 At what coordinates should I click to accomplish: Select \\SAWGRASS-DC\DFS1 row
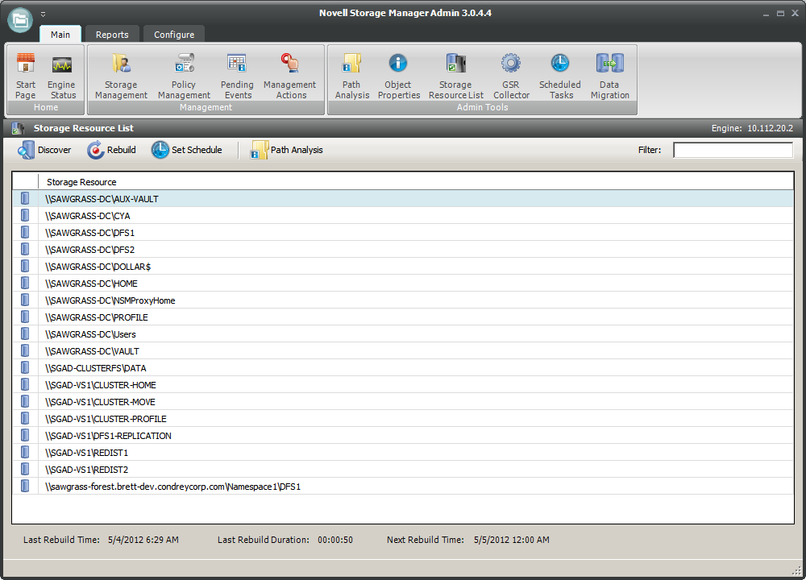[x=403, y=233]
